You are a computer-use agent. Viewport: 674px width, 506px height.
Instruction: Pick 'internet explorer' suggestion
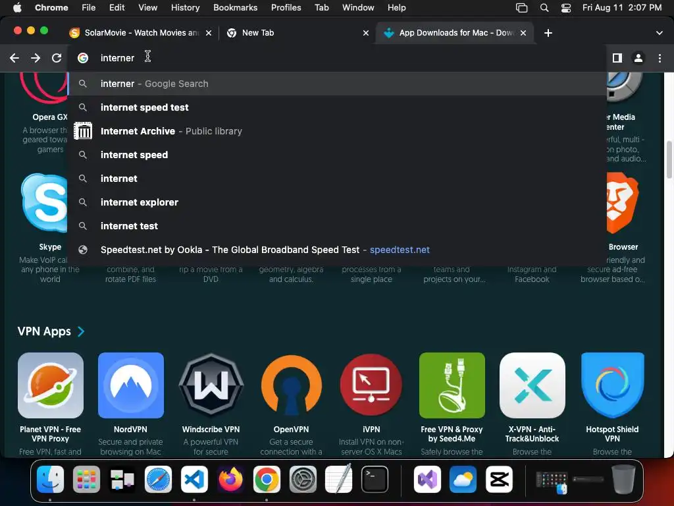338,202
